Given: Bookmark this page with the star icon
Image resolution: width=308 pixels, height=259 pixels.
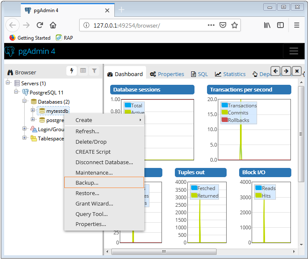Looking at the screenshot, I should click(235, 25).
